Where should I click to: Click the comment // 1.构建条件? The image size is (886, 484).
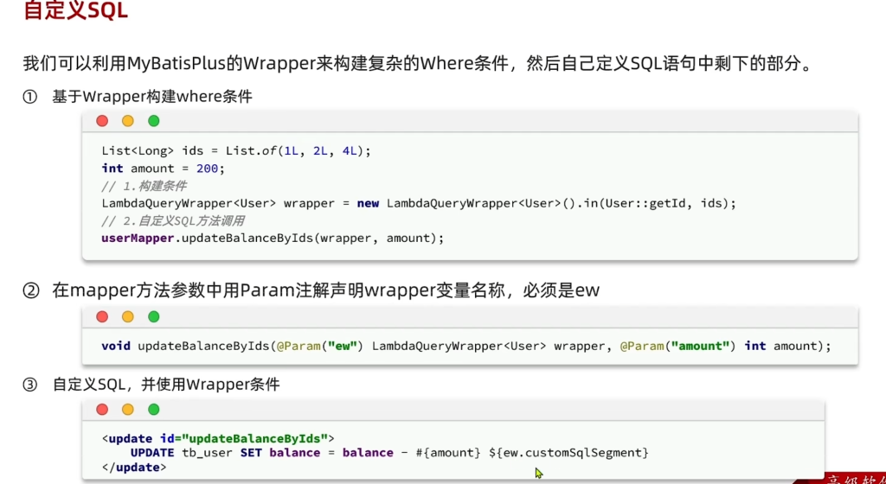point(144,186)
